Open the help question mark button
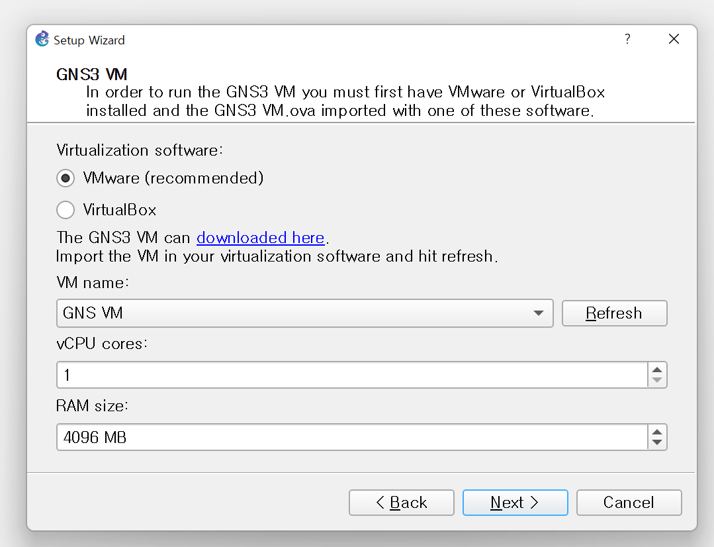 [627, 39]
